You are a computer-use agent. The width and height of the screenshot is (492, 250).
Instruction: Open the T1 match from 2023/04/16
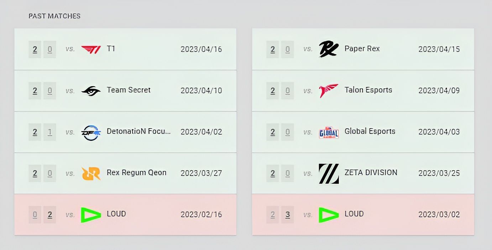coord(125,49)
